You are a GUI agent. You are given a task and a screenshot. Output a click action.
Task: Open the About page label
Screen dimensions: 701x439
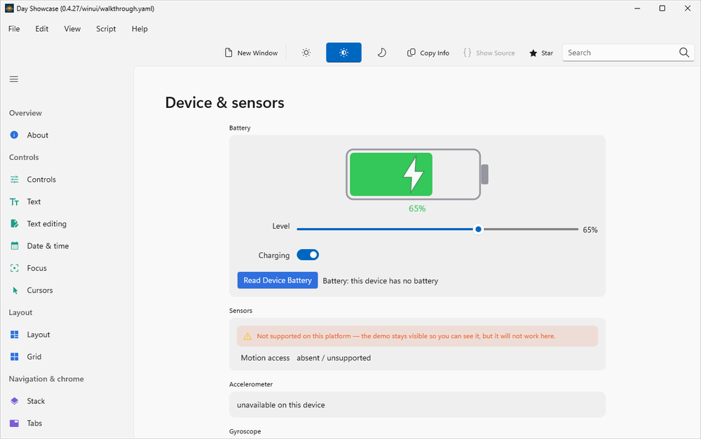[38, 135]
